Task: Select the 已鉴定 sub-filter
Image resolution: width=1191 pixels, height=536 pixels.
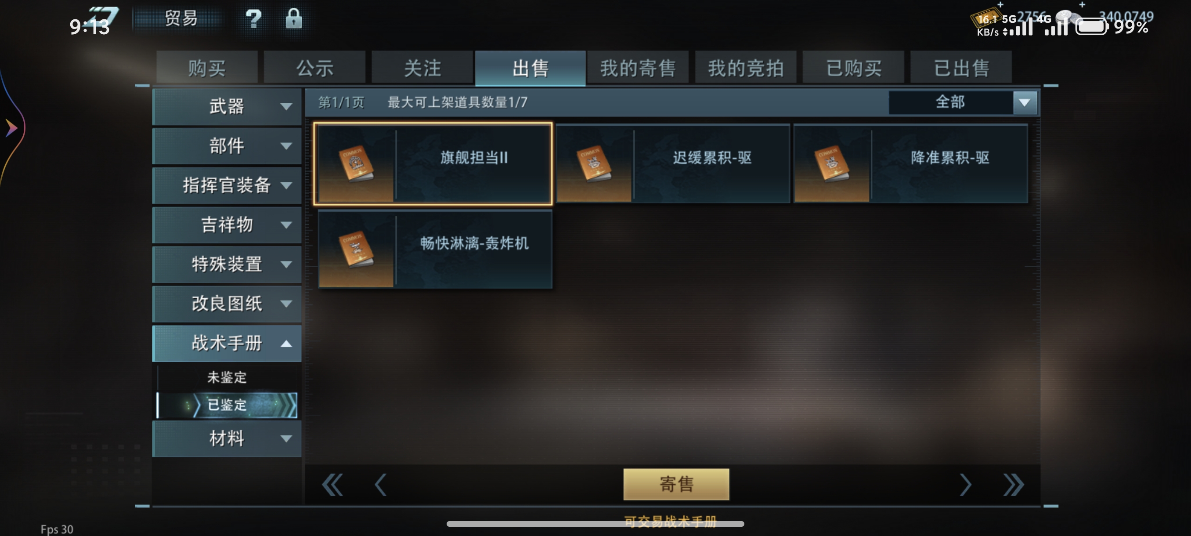Action: pyautogui.click(x=227, y=405)
